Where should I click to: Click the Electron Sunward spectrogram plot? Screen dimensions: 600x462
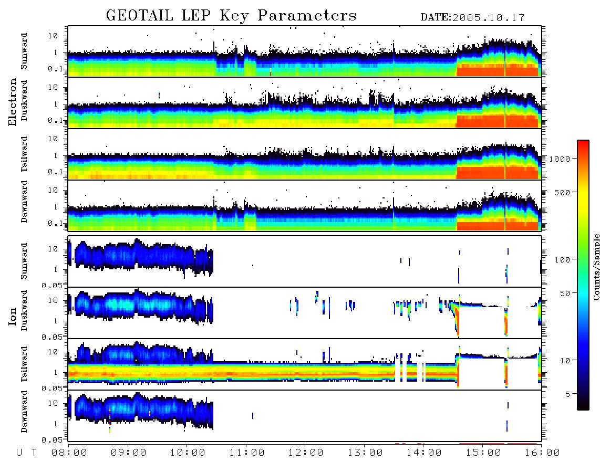tap(305, 51)
